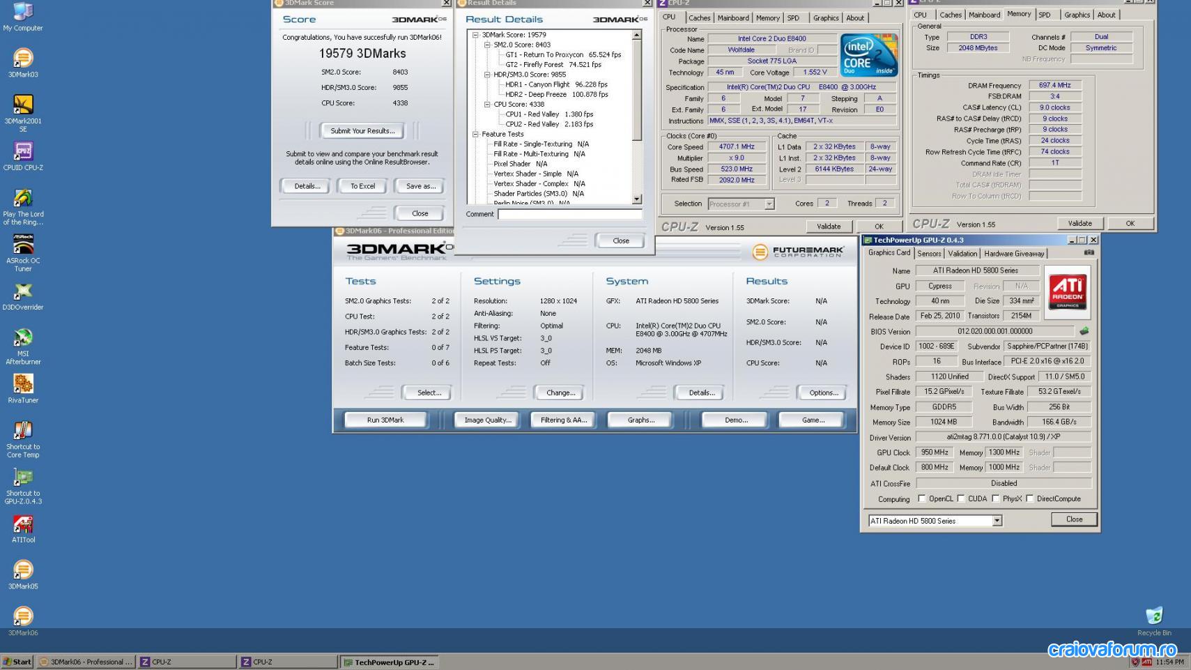Open Shortcut to Core Temp icon

click(23, 439)
